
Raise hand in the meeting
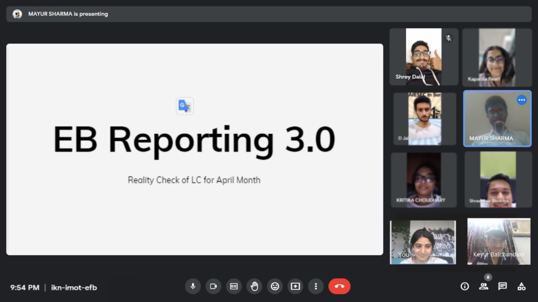pyautogui.click(x=254, y=286)
